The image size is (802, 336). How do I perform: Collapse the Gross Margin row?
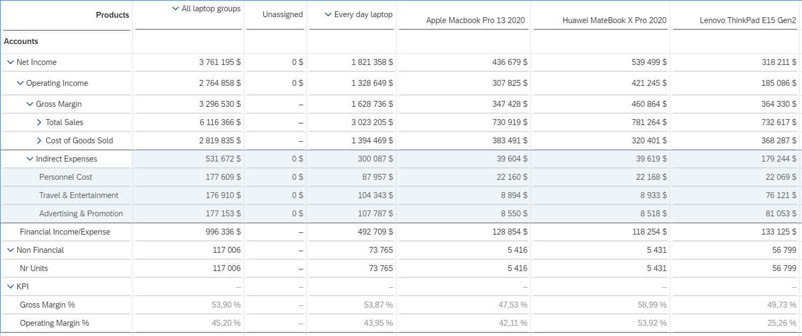point(30,104)
